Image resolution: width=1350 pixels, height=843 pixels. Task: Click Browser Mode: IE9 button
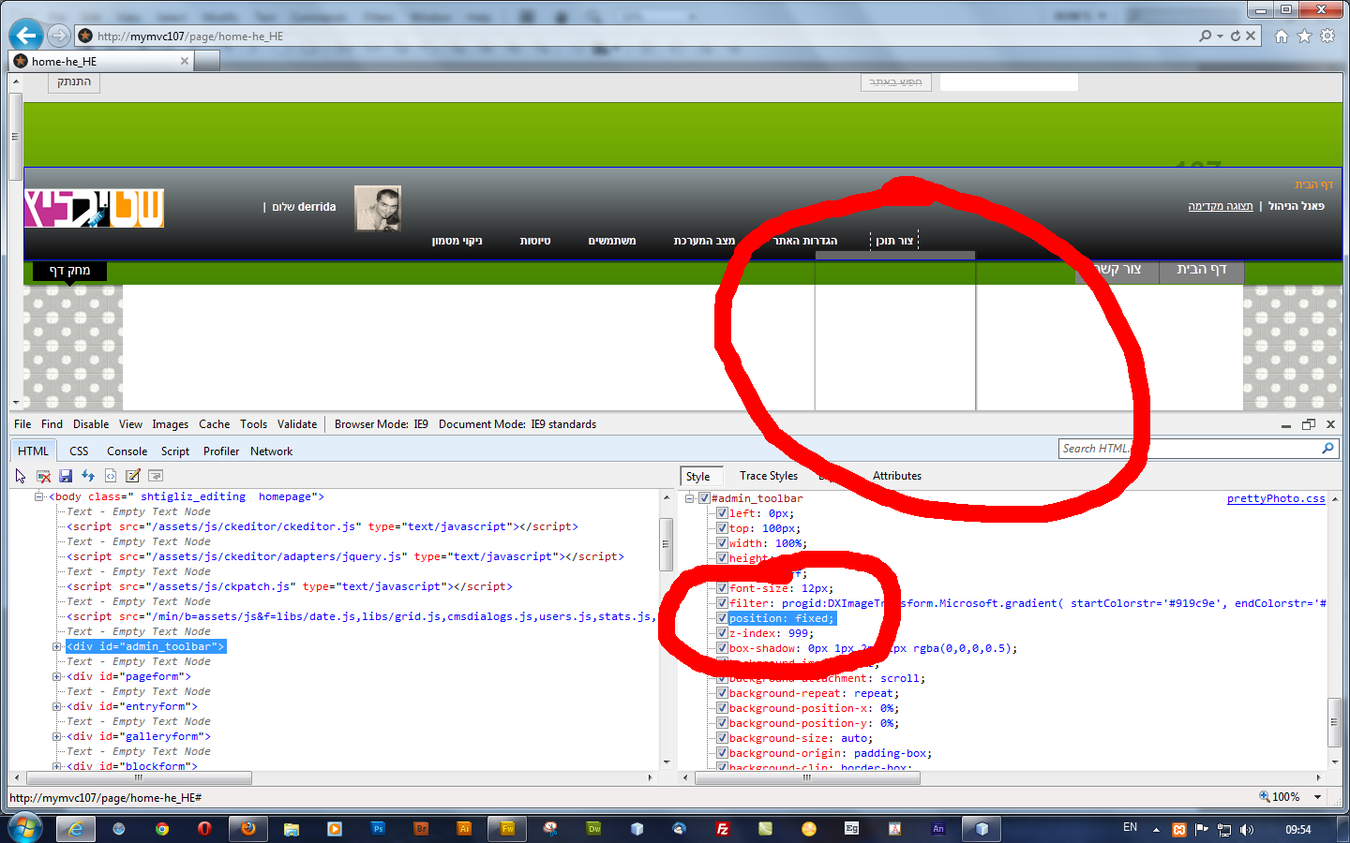coord(382,424)
